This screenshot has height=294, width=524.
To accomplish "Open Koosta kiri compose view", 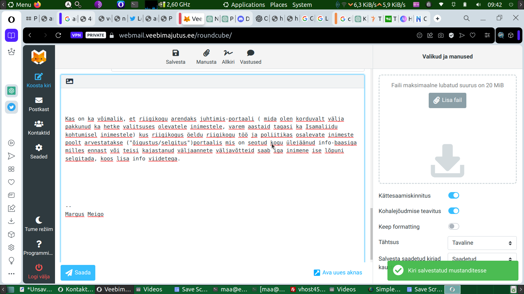I will coord(39,80).
